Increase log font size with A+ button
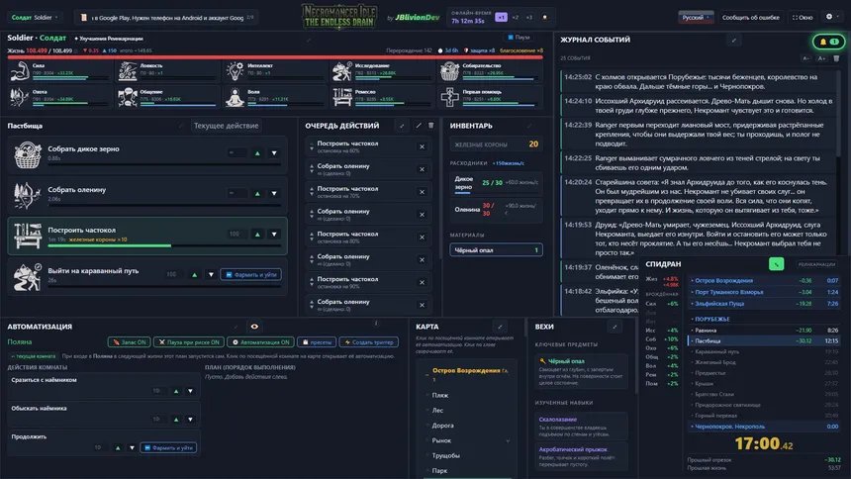The image size is (851, 479). [x=821, y=58]
